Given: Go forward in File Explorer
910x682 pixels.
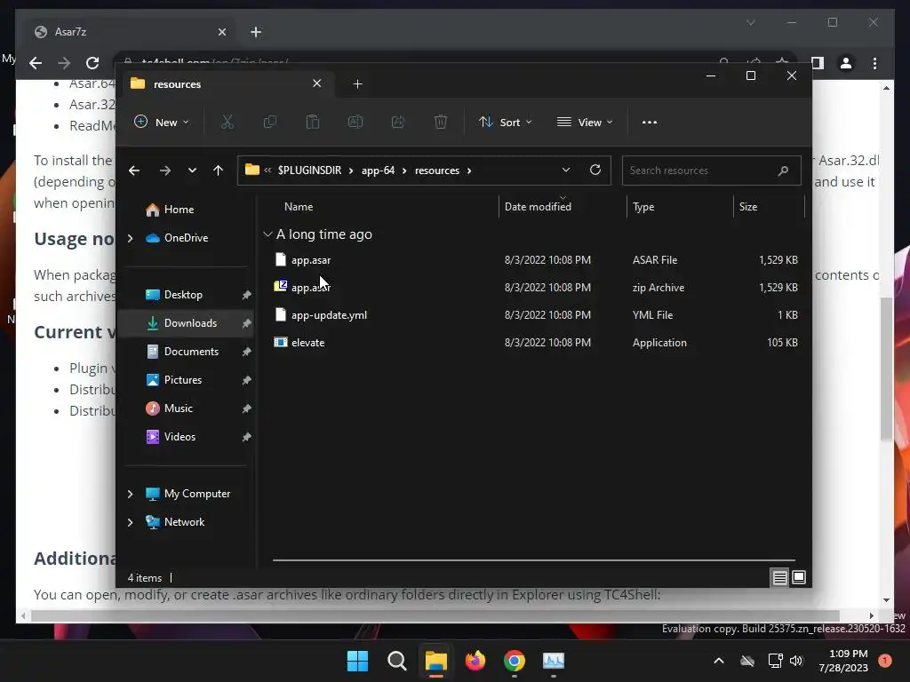Looking at the screenshot, I should click(164, 170).
